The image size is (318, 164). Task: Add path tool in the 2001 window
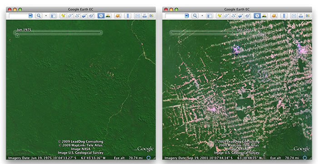pos(233,16)
